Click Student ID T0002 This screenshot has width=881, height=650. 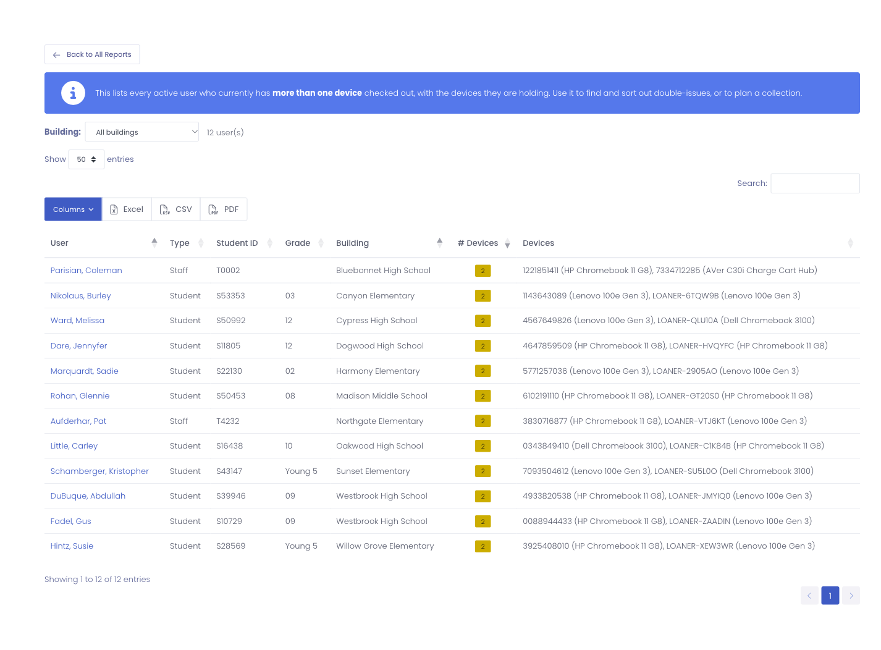click(228, 271)
